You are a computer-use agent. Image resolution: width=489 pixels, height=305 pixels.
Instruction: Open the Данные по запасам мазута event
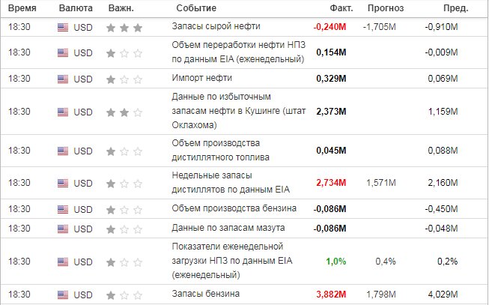pyautogui.click(x=228, y=228)
